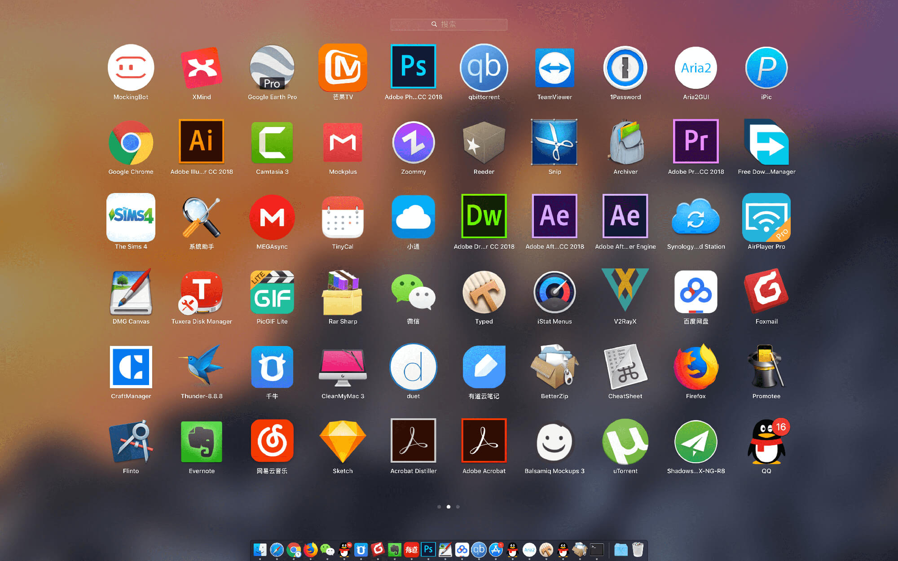The height and width of the screenshot is (561, 898).
Task: Open Adobe After Effects CC 2018
Action: pyautogui.click(x=555, y=216)
